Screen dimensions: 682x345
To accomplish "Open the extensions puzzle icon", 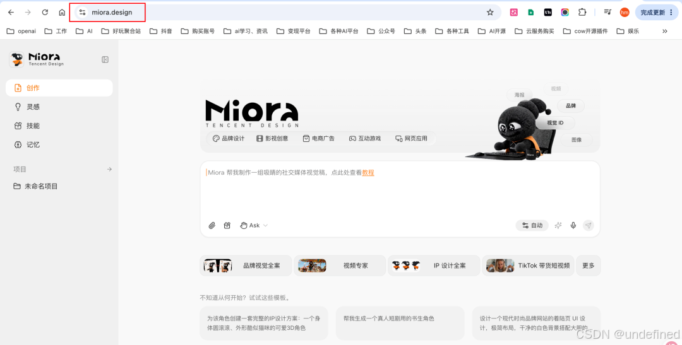I will [x=582, y=12].
